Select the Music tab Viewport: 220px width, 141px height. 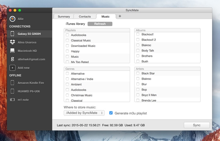pyautogui.click(x=106, y=17)
